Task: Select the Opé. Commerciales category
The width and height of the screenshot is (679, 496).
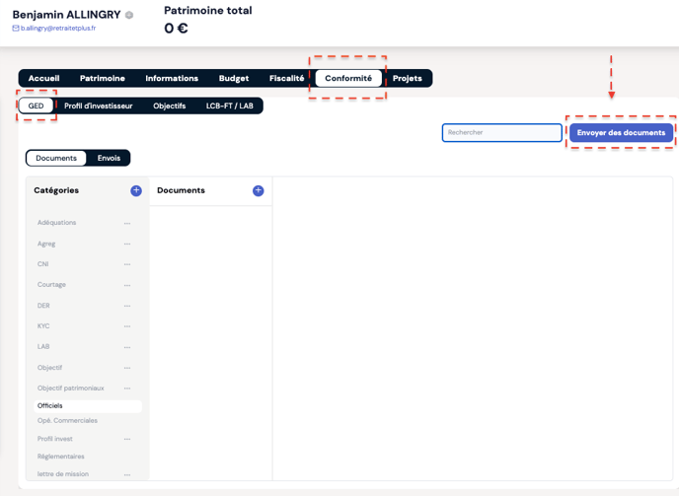Action: tap(67, 420)
